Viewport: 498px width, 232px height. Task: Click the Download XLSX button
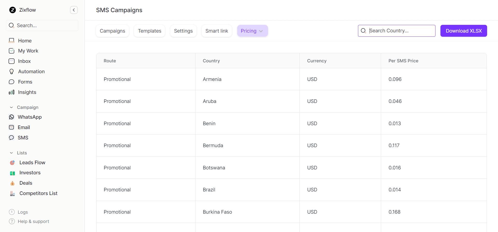point(464,31)
